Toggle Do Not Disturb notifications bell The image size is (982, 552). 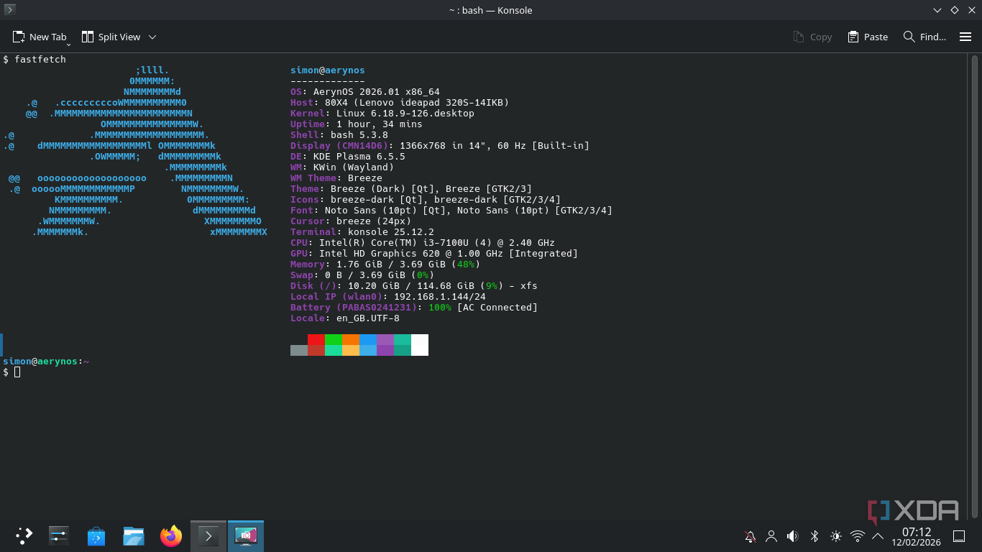click(750, 536)
